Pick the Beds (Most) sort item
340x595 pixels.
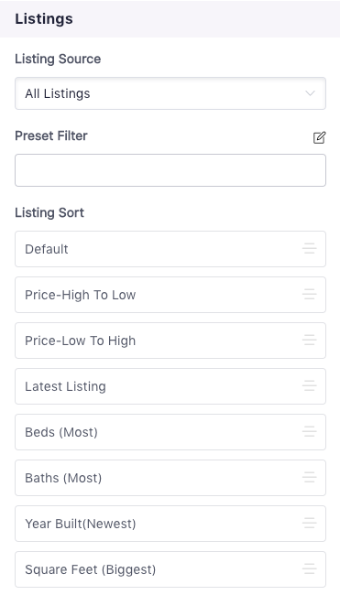170,432
